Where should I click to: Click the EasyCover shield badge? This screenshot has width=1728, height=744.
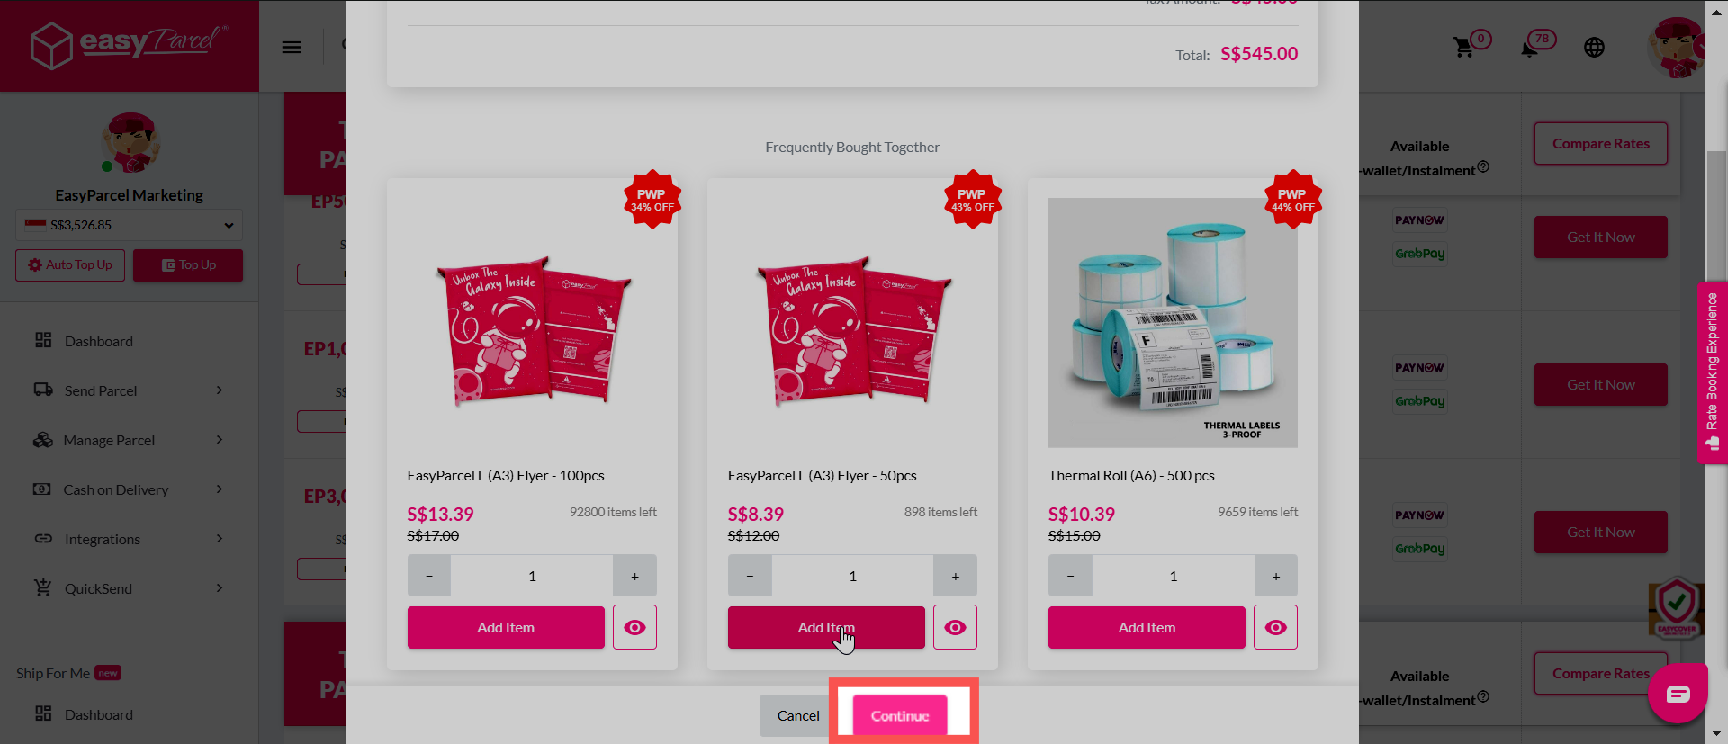[1676, 608]
